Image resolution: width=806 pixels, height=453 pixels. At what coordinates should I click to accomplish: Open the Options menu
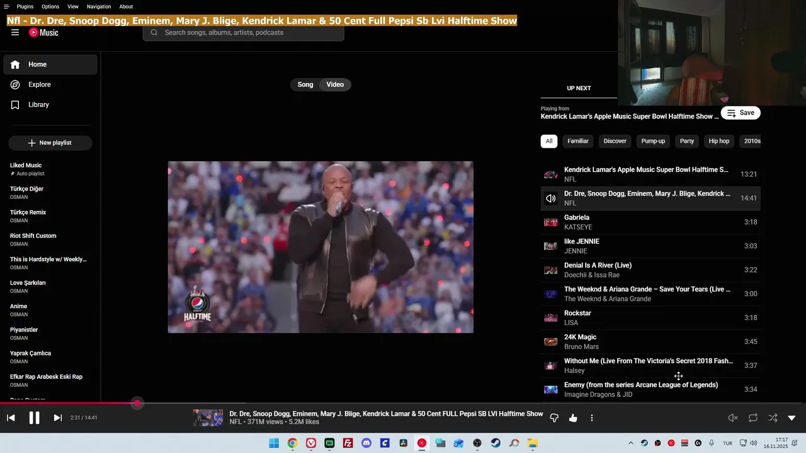(x=50, y=6)
